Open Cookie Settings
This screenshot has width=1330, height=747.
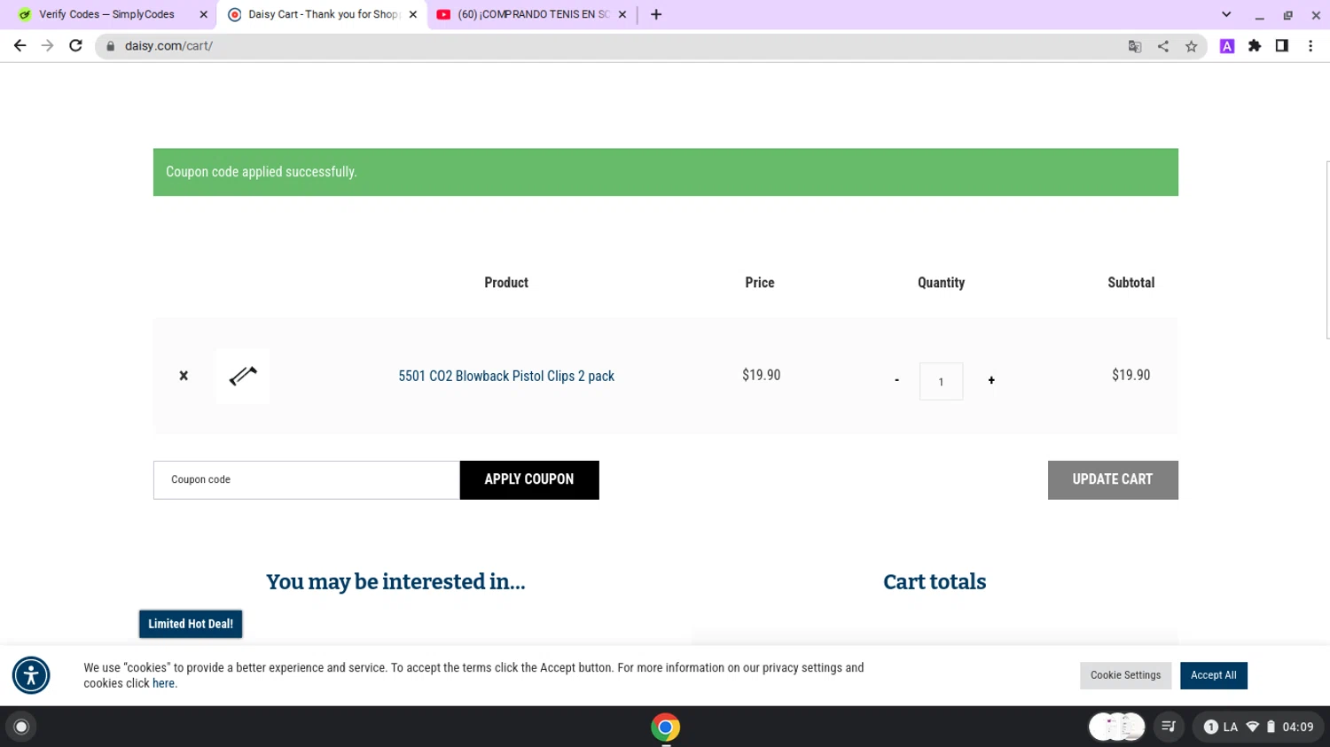point(1125,675)
